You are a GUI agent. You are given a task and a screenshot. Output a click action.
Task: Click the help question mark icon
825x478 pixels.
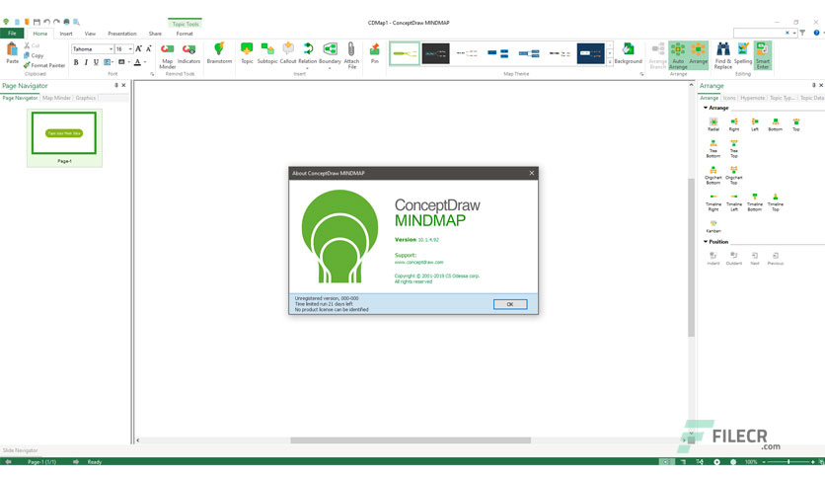816,33
